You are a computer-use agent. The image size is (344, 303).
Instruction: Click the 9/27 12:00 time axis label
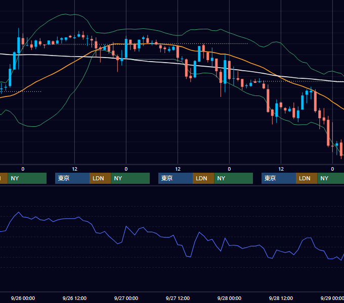178,298
